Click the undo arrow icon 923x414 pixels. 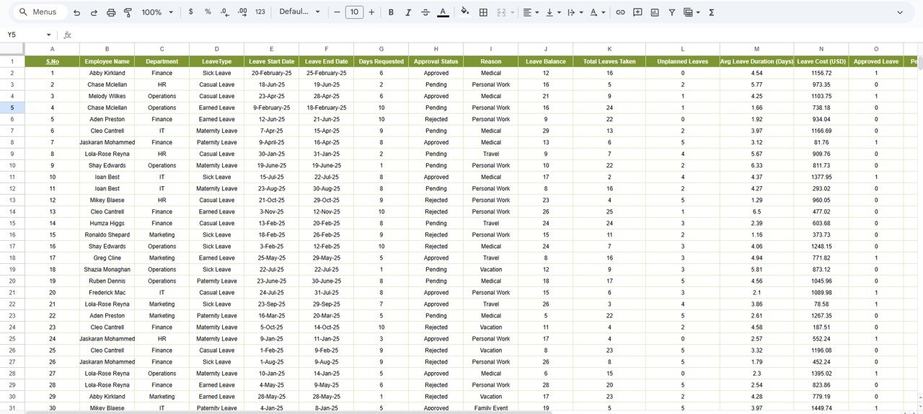pyautogui.click(x=76, y=12)
